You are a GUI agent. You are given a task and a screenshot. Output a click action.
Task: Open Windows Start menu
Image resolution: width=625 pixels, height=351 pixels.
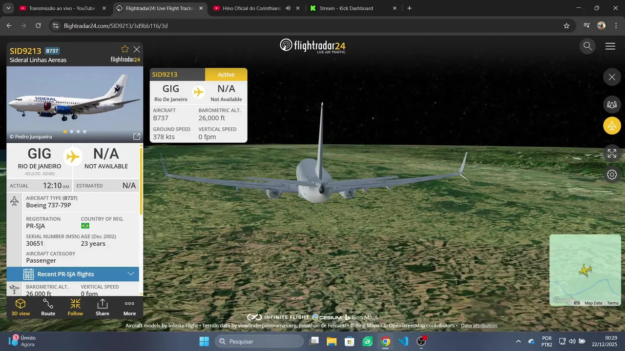click(x=204, y=341)
